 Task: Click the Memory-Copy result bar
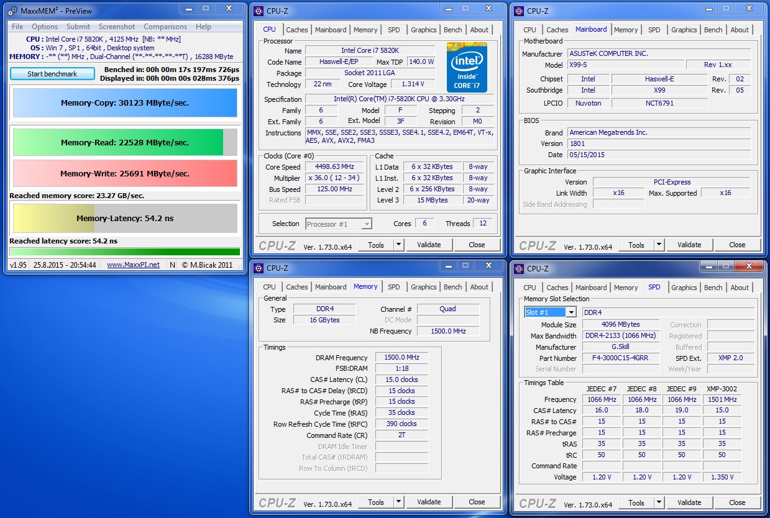point(125,103)
